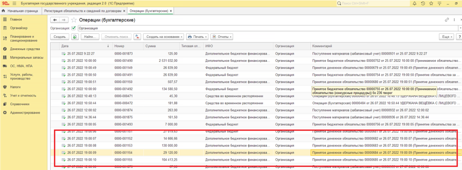Click the amount 161,50
The width and height of the screenshot is (462, 170).
(173, 117)
